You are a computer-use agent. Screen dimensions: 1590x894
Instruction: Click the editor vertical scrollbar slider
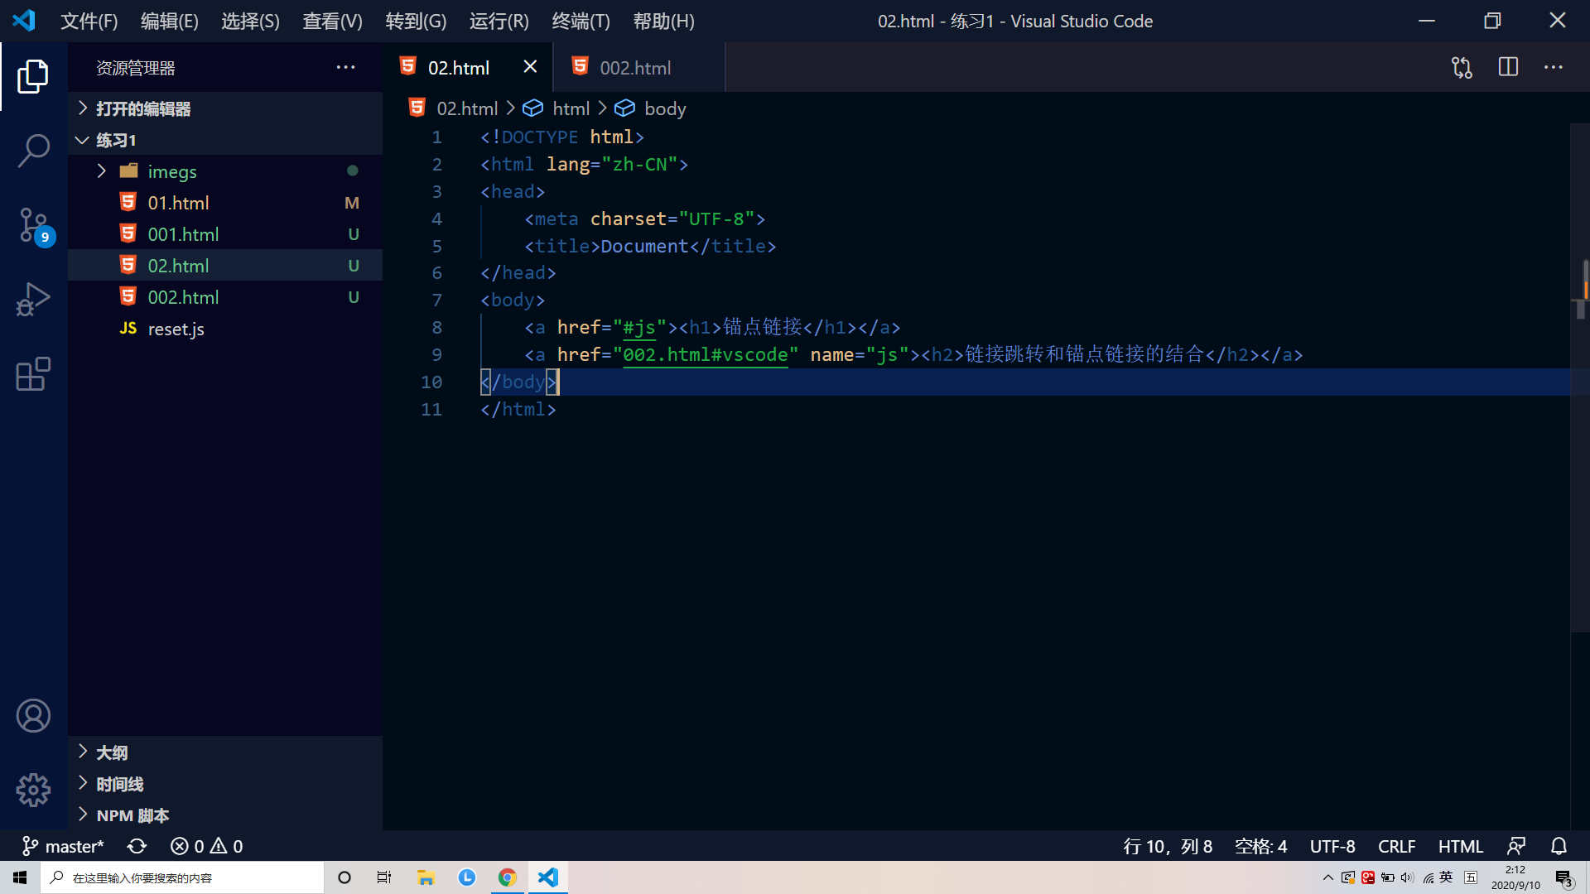[1580, 377]
